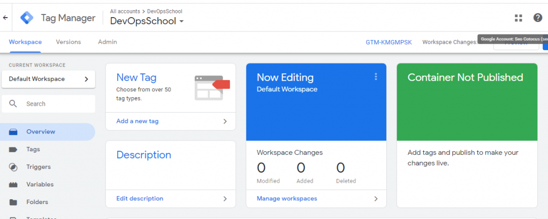Click the Variables icon in the sidebar

click(13, 185)
